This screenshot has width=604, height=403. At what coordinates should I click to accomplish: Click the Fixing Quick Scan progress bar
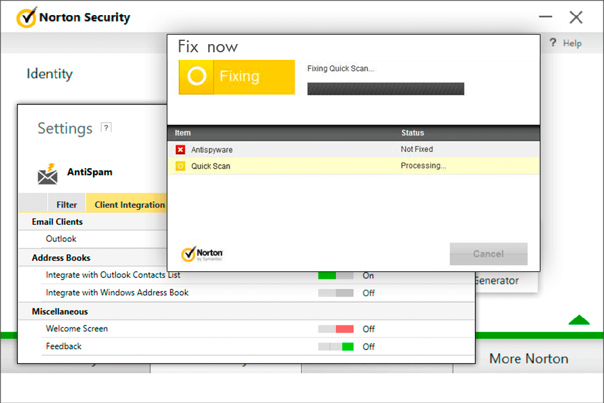tap(385, 89)
